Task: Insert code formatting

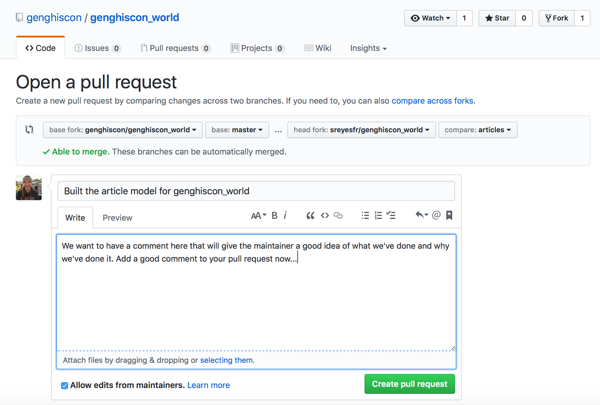Action: point(325,216)
